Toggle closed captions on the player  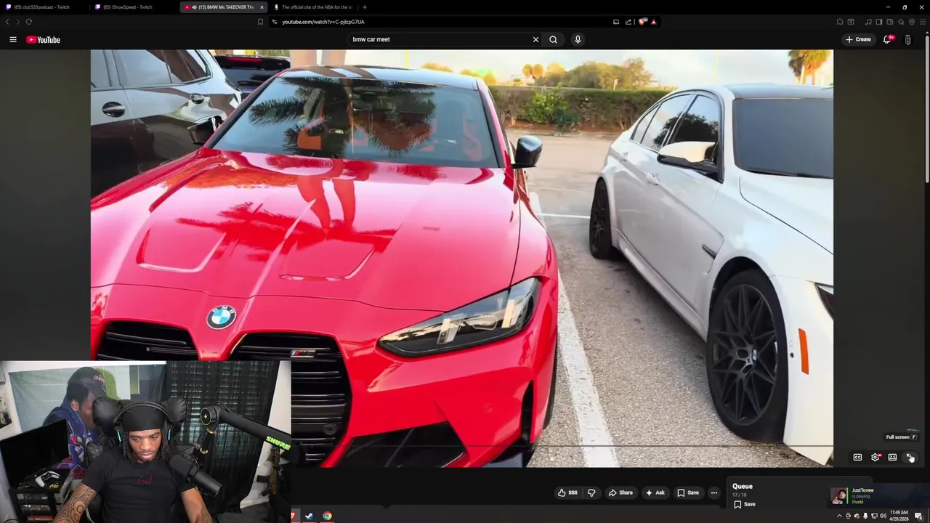857,458
